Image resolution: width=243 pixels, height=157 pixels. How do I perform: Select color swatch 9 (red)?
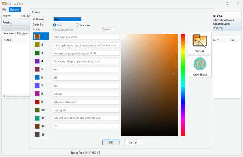[x=37, y=102]
